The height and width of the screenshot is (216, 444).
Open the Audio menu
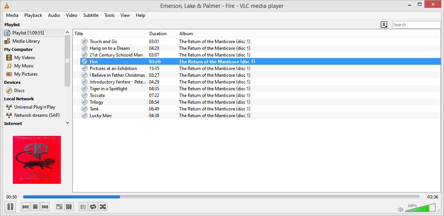pyautogui.click(x=54, y=15)
